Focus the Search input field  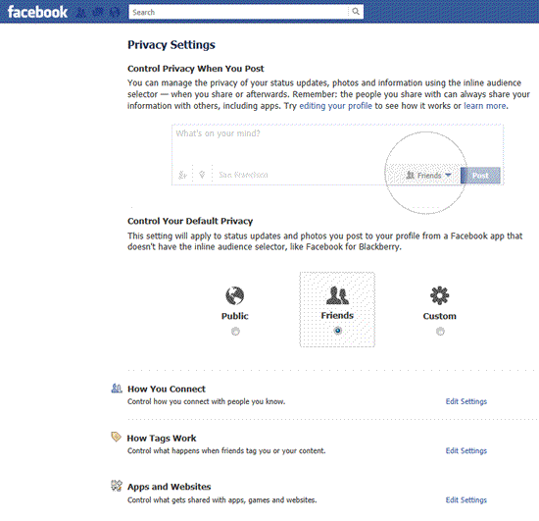(x=239, y=12)
